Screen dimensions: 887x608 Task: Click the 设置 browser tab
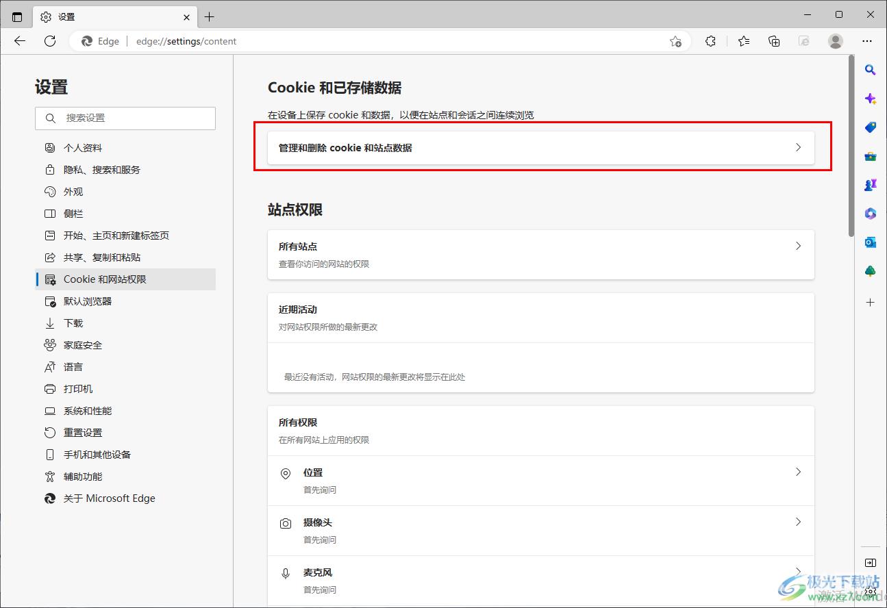pos(114,17)
